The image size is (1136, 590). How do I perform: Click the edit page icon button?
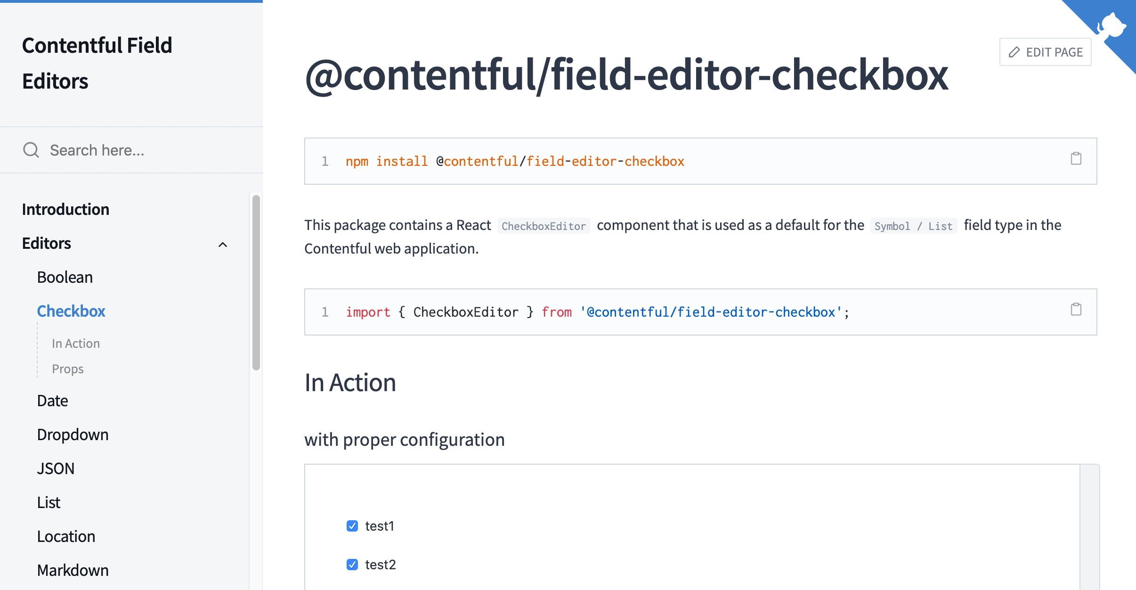(x=1013, y=53)
